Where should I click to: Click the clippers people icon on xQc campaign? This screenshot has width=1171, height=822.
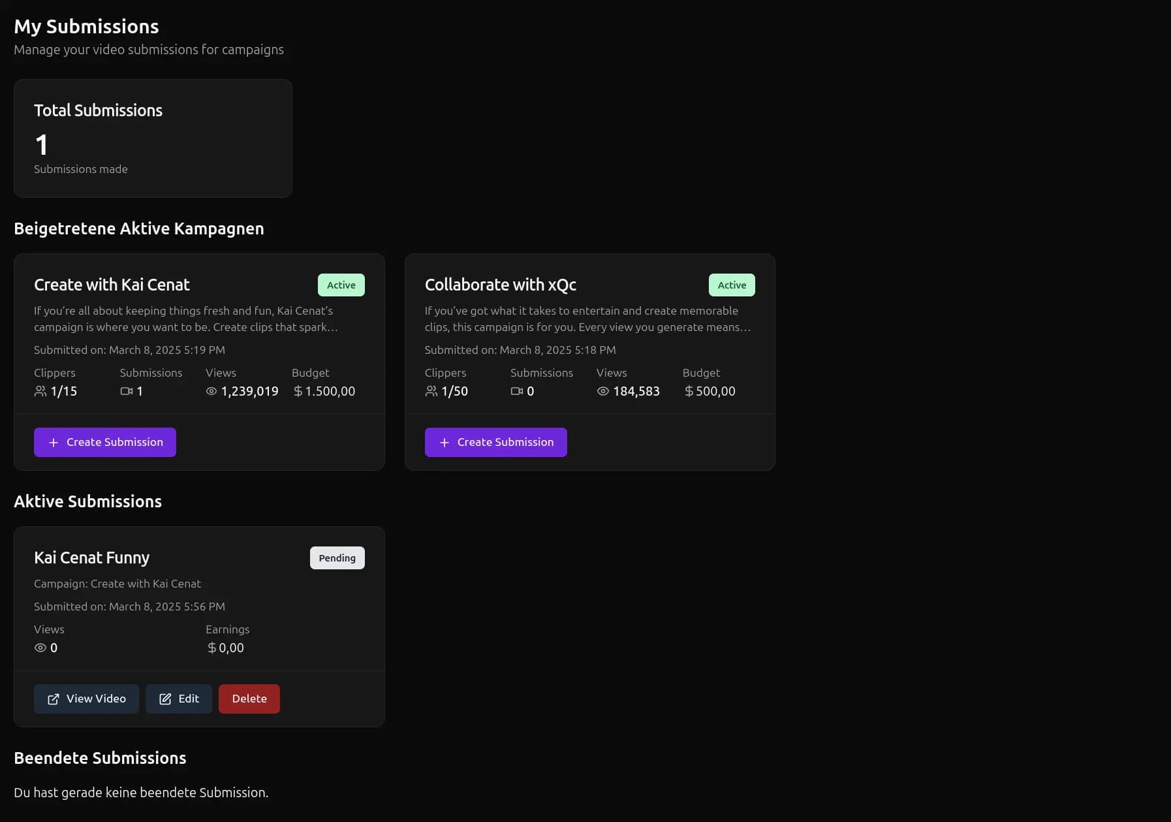pos(431,390)
